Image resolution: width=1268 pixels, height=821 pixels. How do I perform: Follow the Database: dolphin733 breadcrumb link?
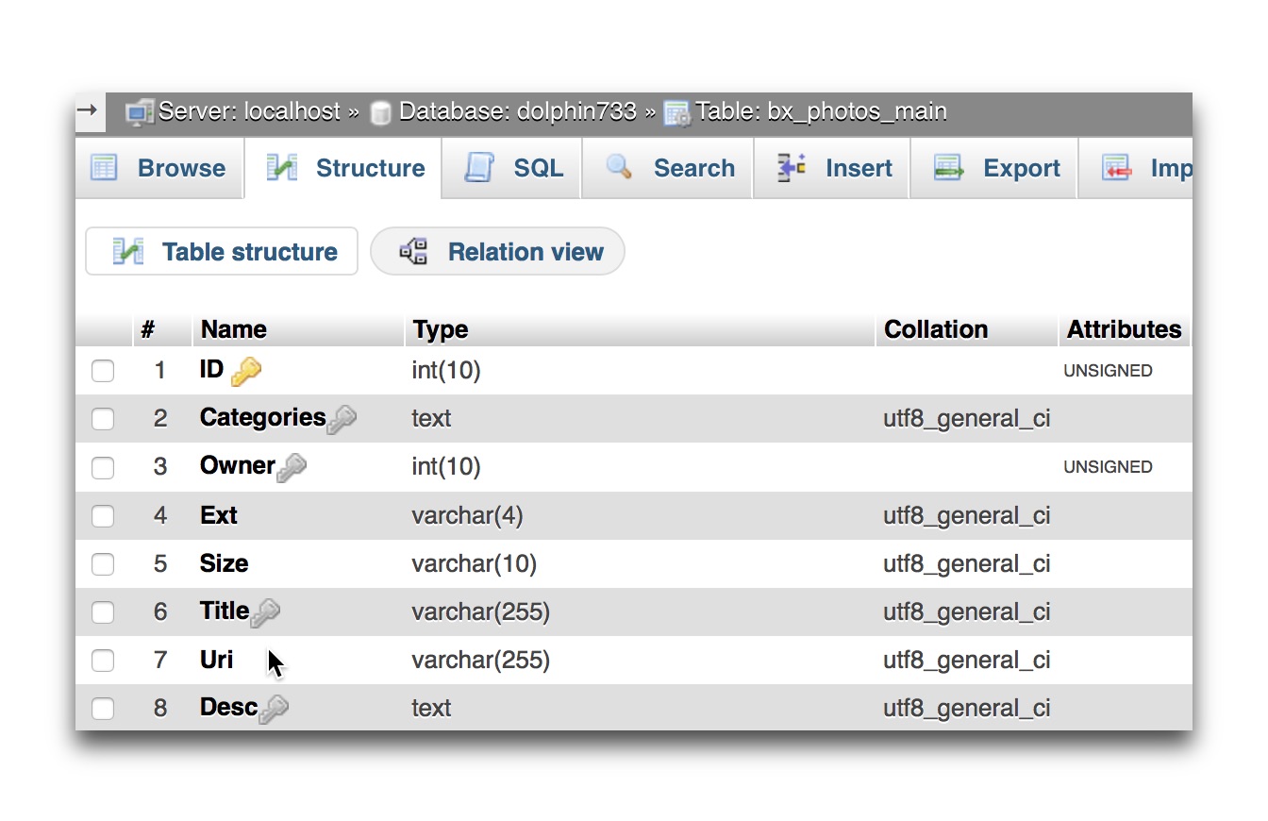pos(517,112)
